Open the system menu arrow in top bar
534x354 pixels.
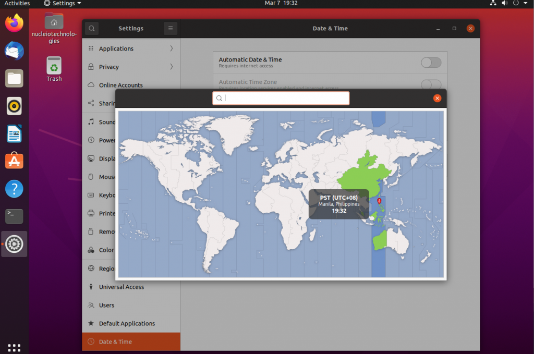tap(526, 3)
